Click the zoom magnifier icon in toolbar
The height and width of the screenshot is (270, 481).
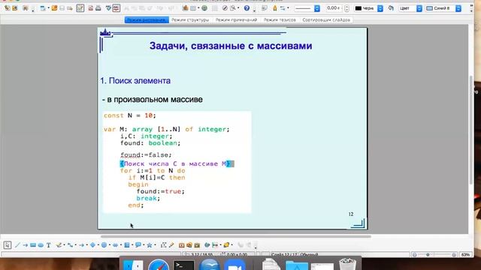point(233,8)
